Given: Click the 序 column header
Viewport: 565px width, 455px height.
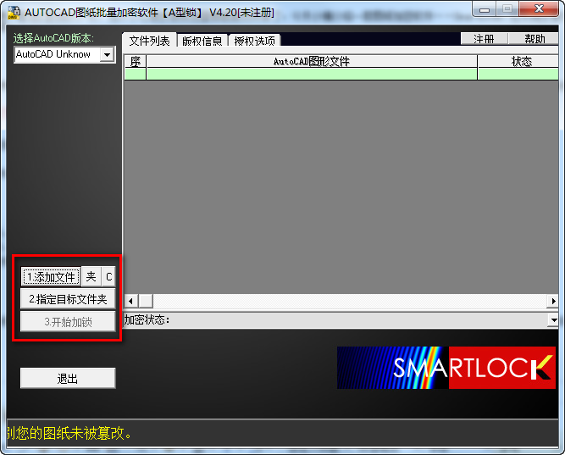Looking at the screenshot, I should click(x=136, y=61).
